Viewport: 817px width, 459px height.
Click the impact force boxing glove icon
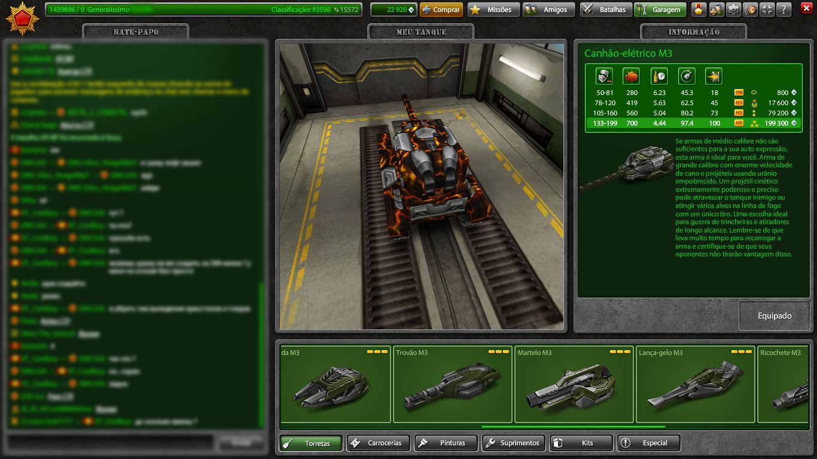[632, 76]
